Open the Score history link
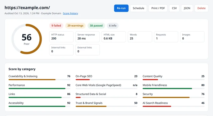The height and width of the screenshot is (116, 213). coord(70,13)
